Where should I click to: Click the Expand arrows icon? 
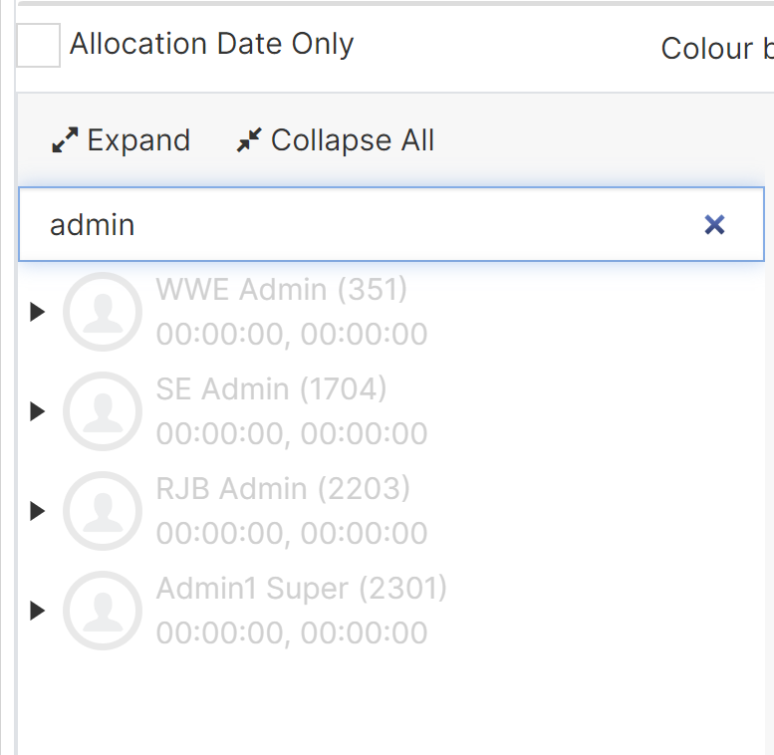65,141
